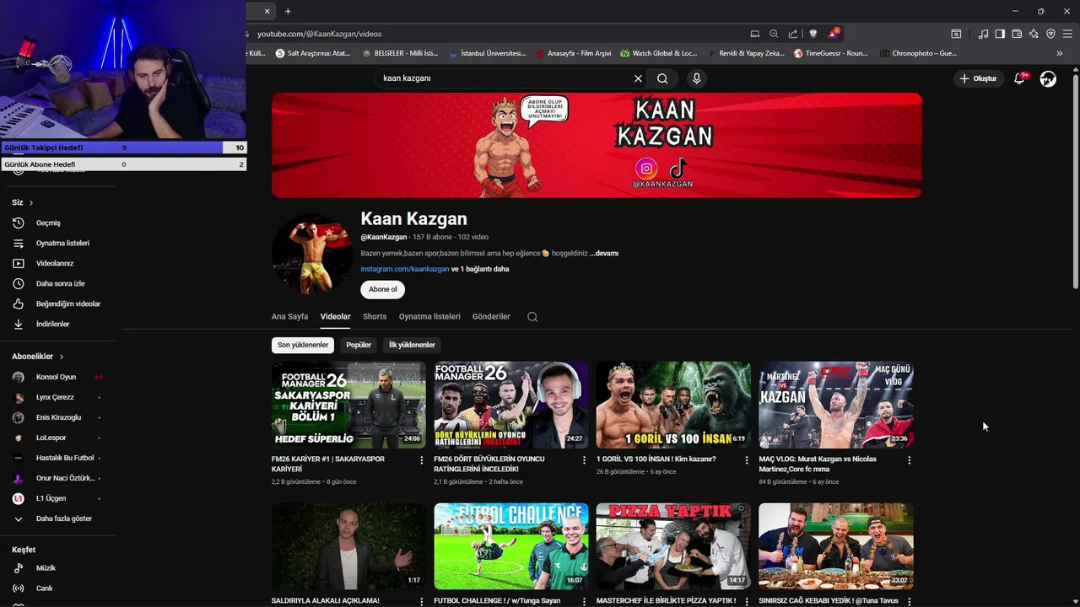1080x607 pixels.
Task: Open Brave Rewards triangle icon
Action: coord(834,34)
